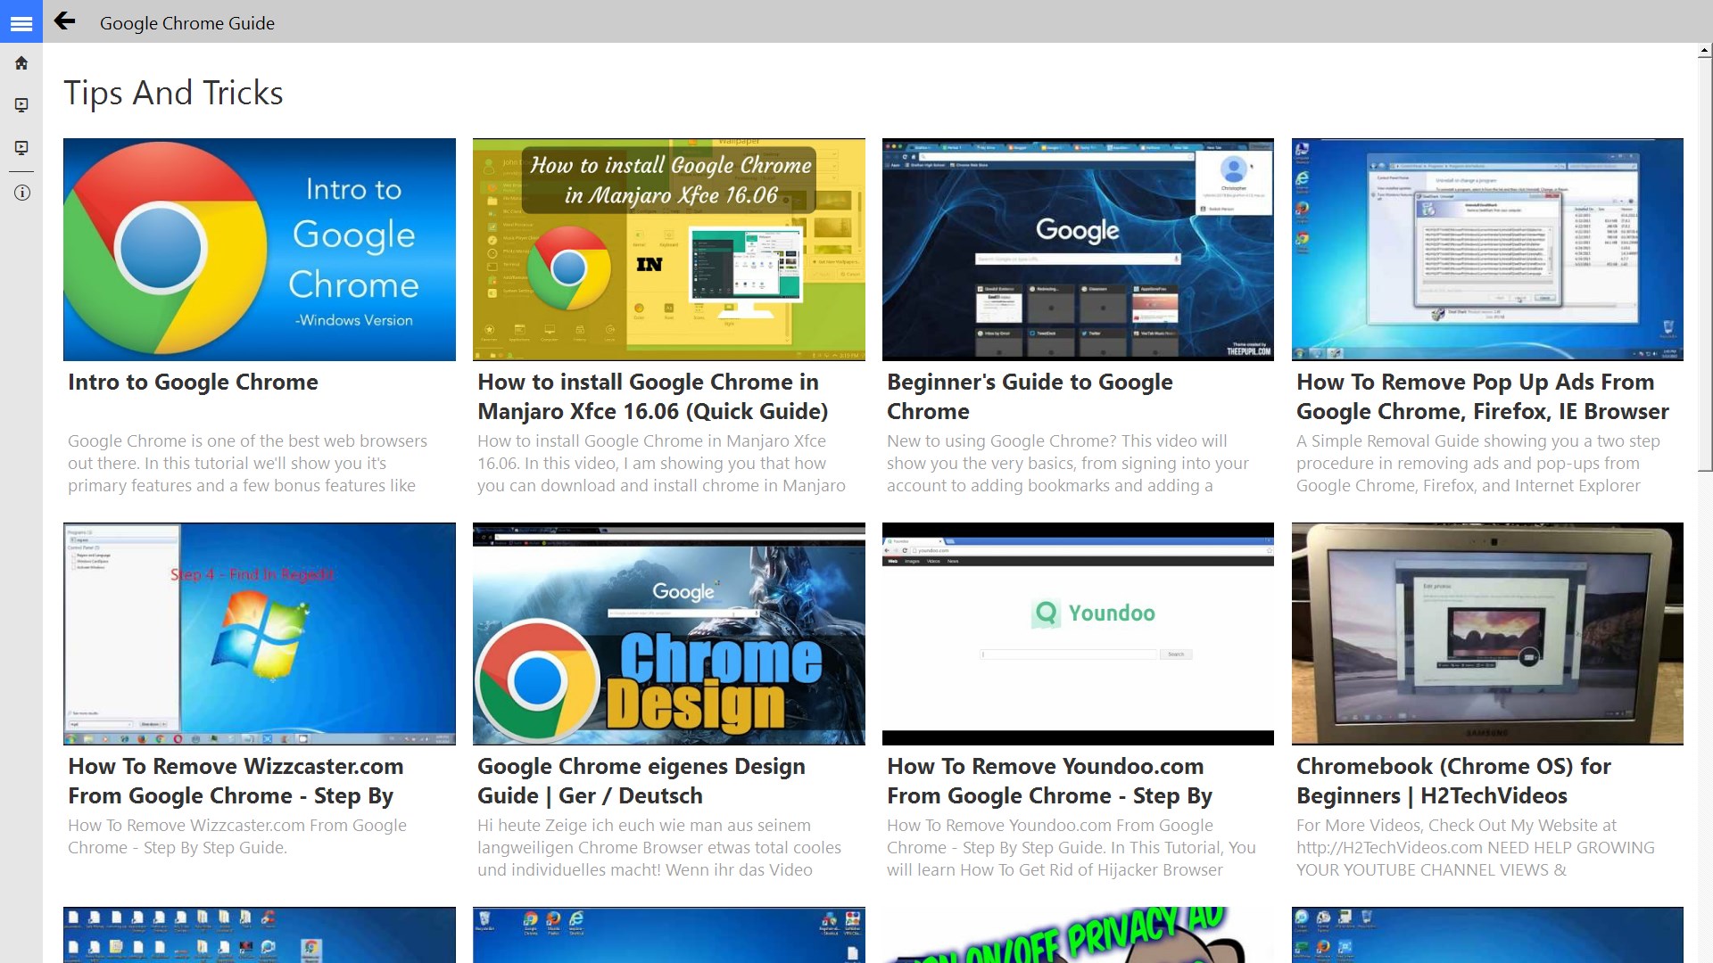Screen dimensions: 1713x963
Task: Go to Home via sidebar icon
Action: 21,63
